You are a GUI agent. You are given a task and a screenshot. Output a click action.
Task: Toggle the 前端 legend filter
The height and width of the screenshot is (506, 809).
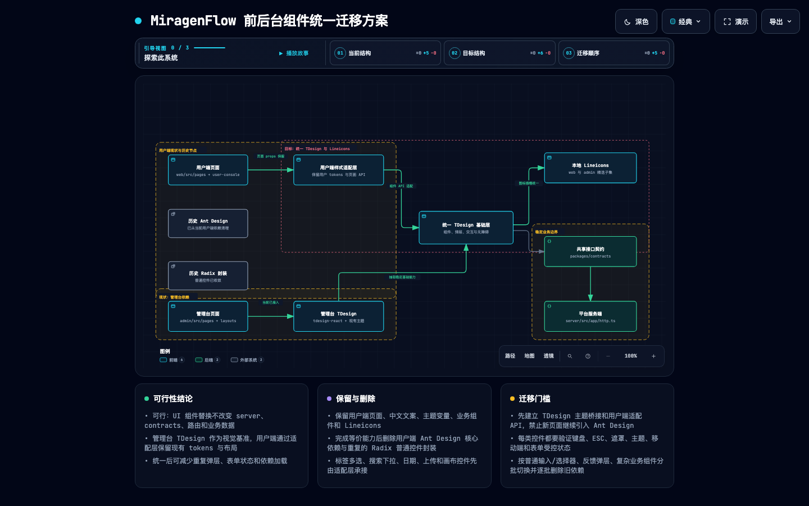click(x=172, y=360)
